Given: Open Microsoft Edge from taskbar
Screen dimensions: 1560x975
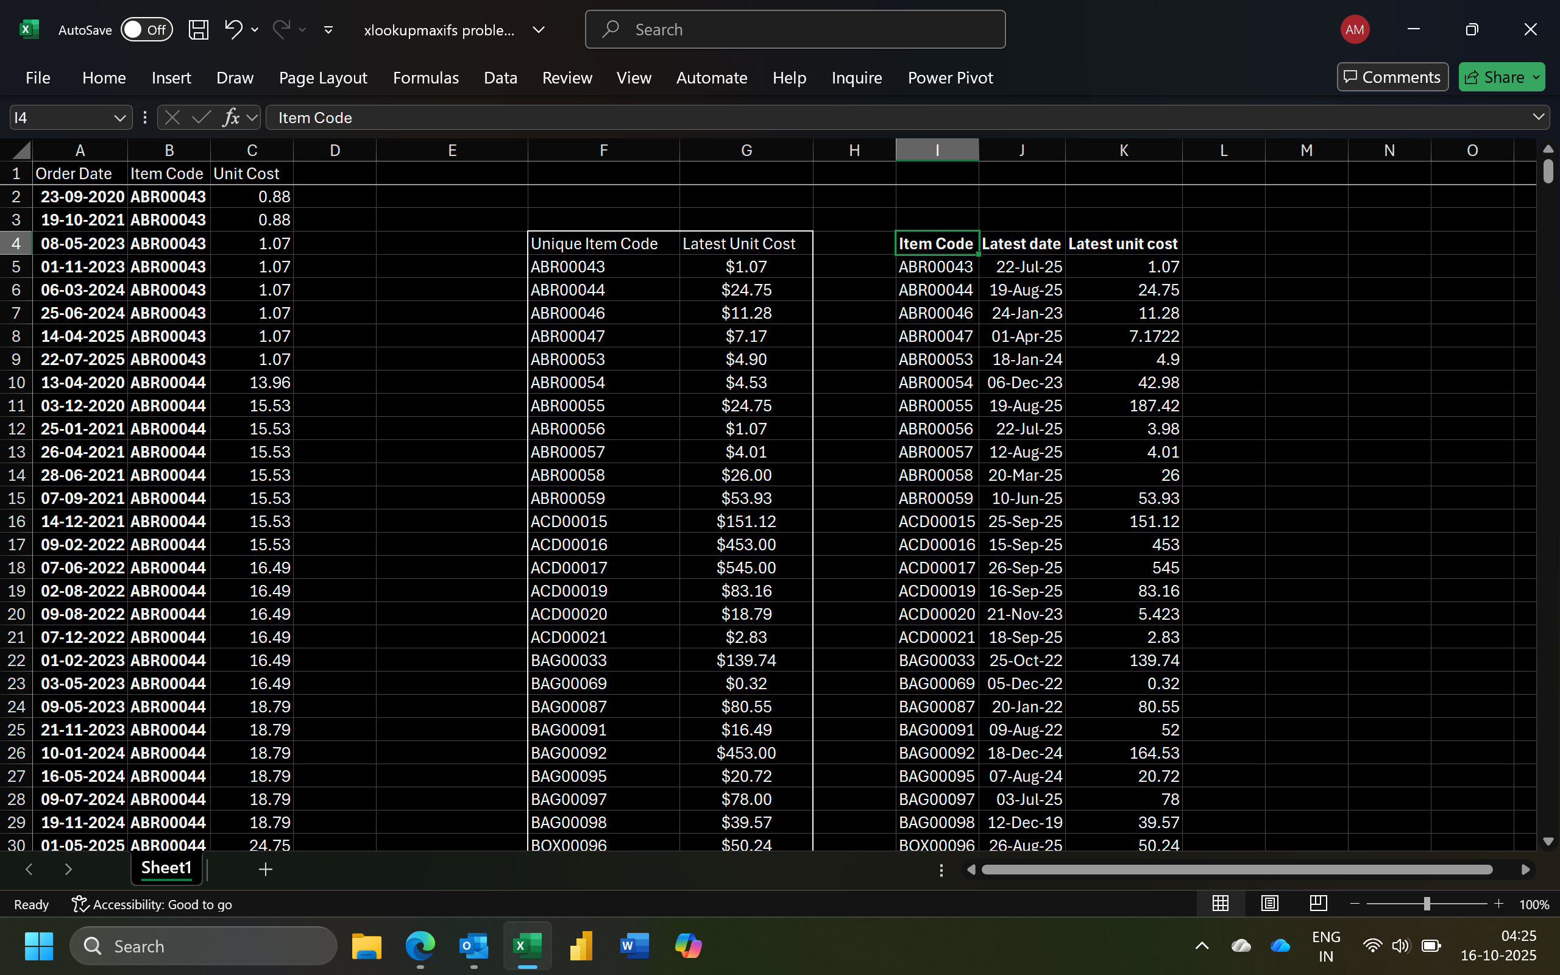Looking at the screenshot, I should (x=420, y=946).
